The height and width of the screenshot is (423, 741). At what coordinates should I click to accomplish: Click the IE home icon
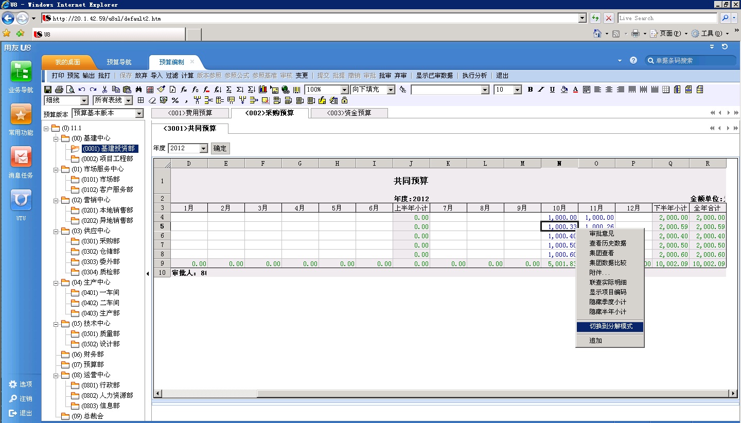coord(597,33)
